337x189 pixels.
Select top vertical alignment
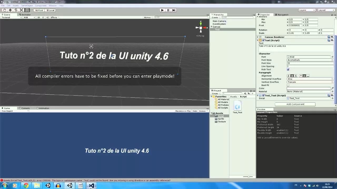pyautogui.click(x=301, y=76)
